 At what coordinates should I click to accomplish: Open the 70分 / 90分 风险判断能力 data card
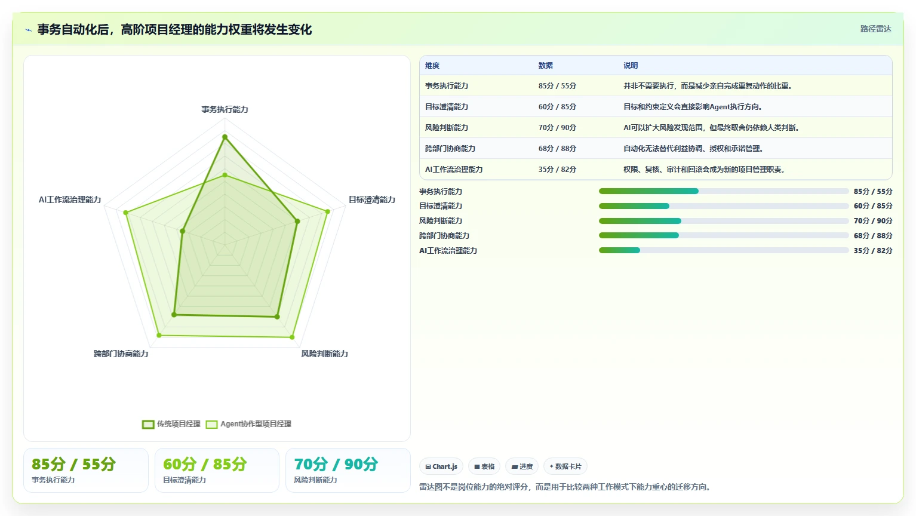[x=348, y=471]
